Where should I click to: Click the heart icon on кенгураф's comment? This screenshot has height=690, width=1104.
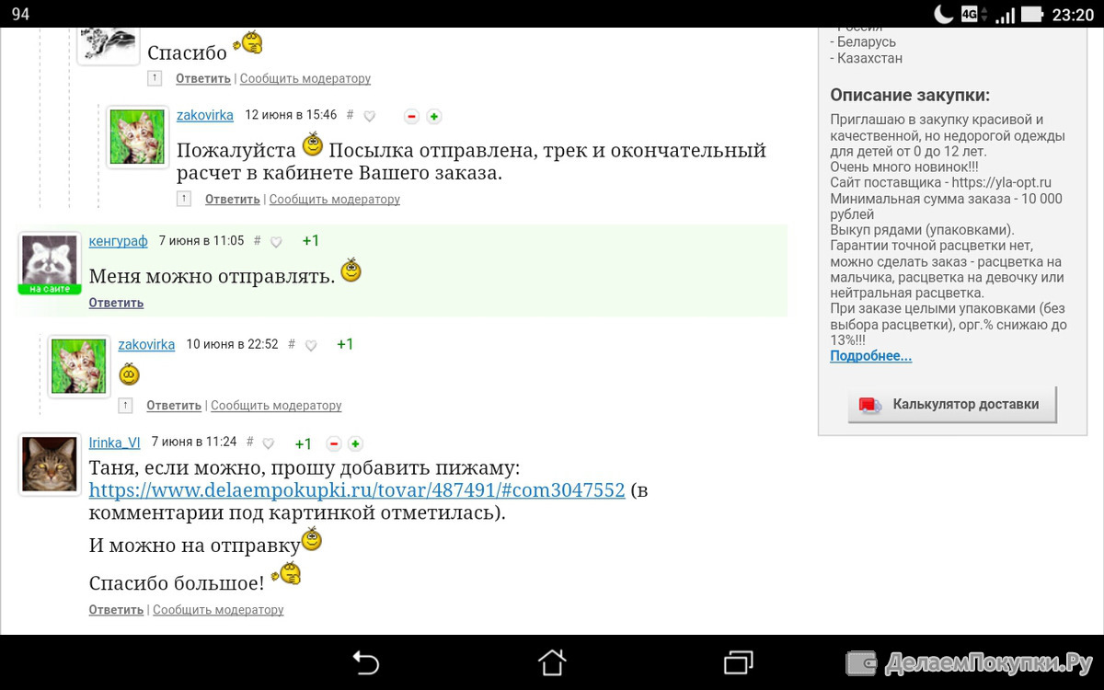click(276, 242)
